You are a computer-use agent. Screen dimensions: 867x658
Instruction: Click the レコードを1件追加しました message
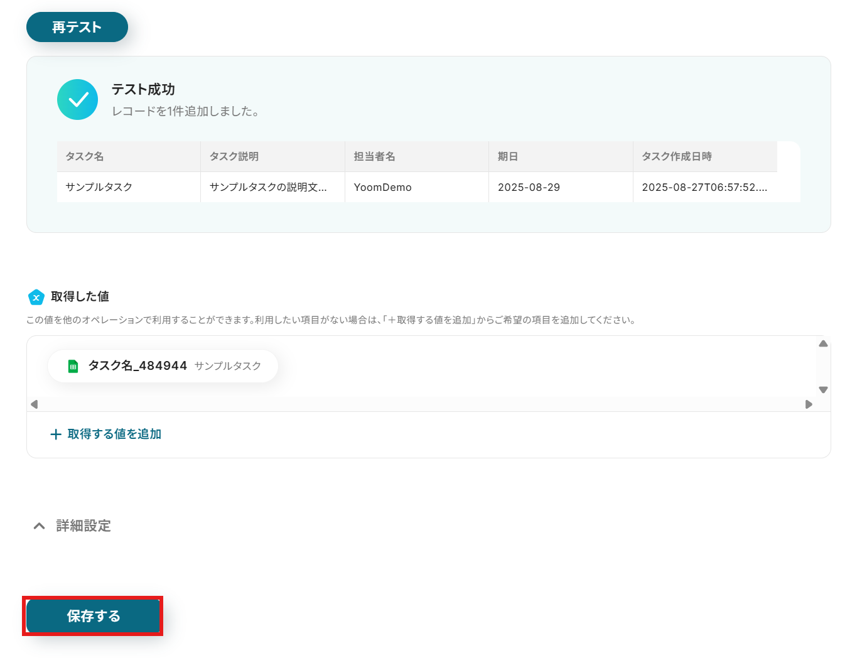click(x=185, y=111)
